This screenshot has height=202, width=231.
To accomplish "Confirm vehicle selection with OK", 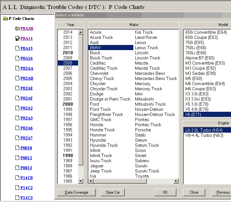I will click(x=165, y=192).
